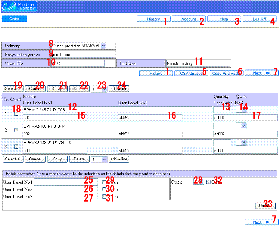
Task: Tick Clean checkbox for User Label No3
Action: 105,196
